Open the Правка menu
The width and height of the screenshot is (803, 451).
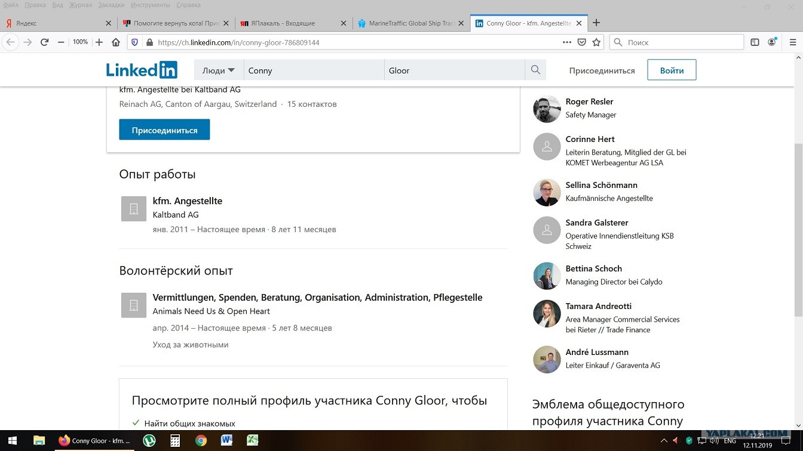tap(35, 5)
